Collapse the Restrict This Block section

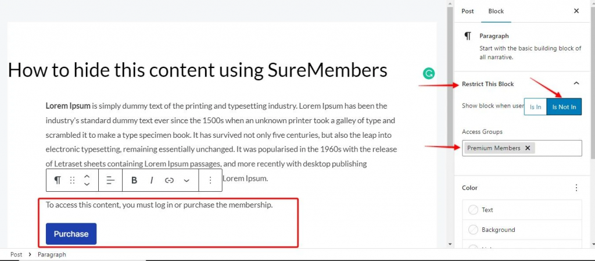(576, 84)
